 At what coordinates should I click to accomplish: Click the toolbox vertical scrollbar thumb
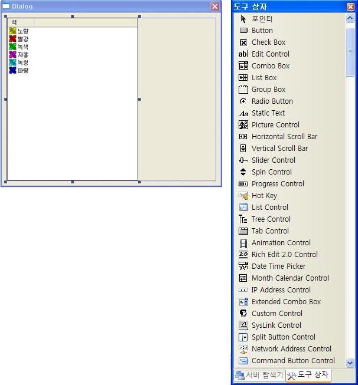tap(350, 52)
